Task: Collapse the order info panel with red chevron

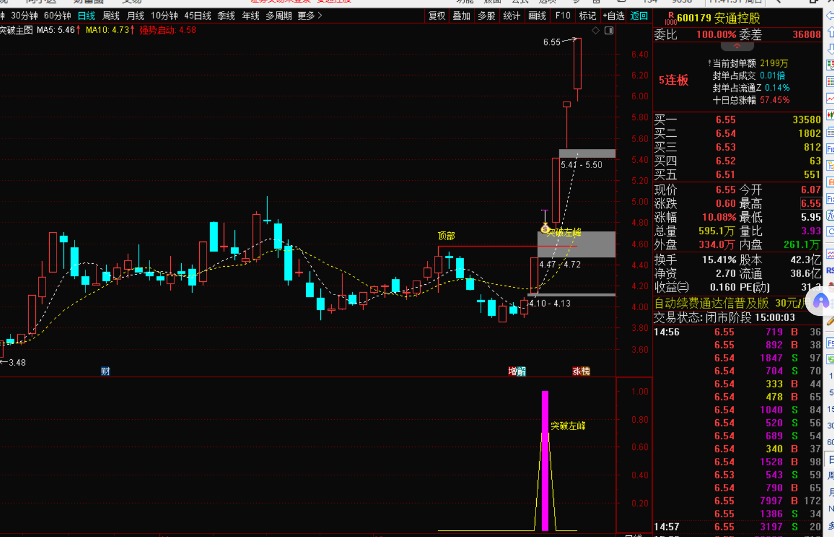Action: click(737, 46)
